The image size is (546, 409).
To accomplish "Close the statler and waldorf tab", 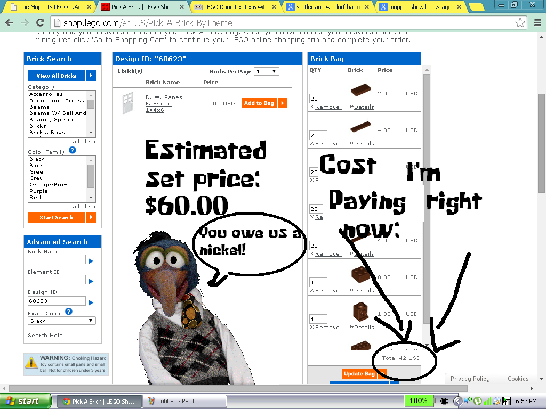I will (367, 7).
